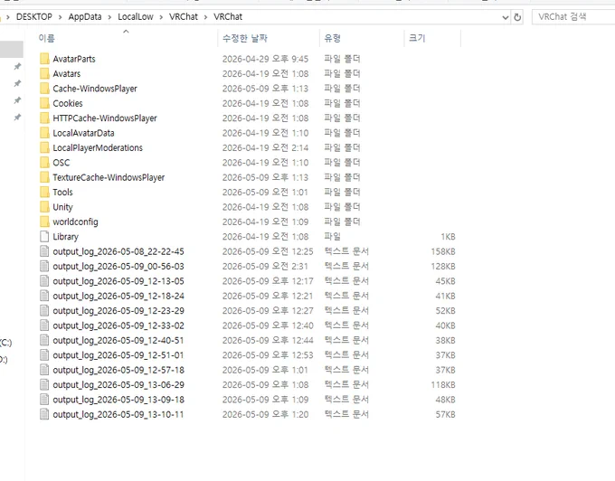Select icon of output_log_2026-05-09_13-06-29
The width and height of the screenshot is (615, 481).
coord(44,385)
